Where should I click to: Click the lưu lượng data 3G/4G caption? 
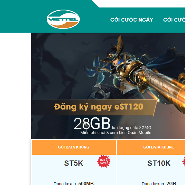point(131,128)
